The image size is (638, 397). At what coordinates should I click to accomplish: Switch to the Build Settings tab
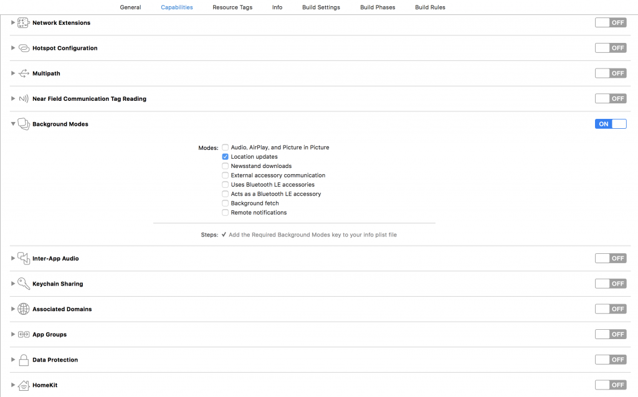[x=321, y=7]
